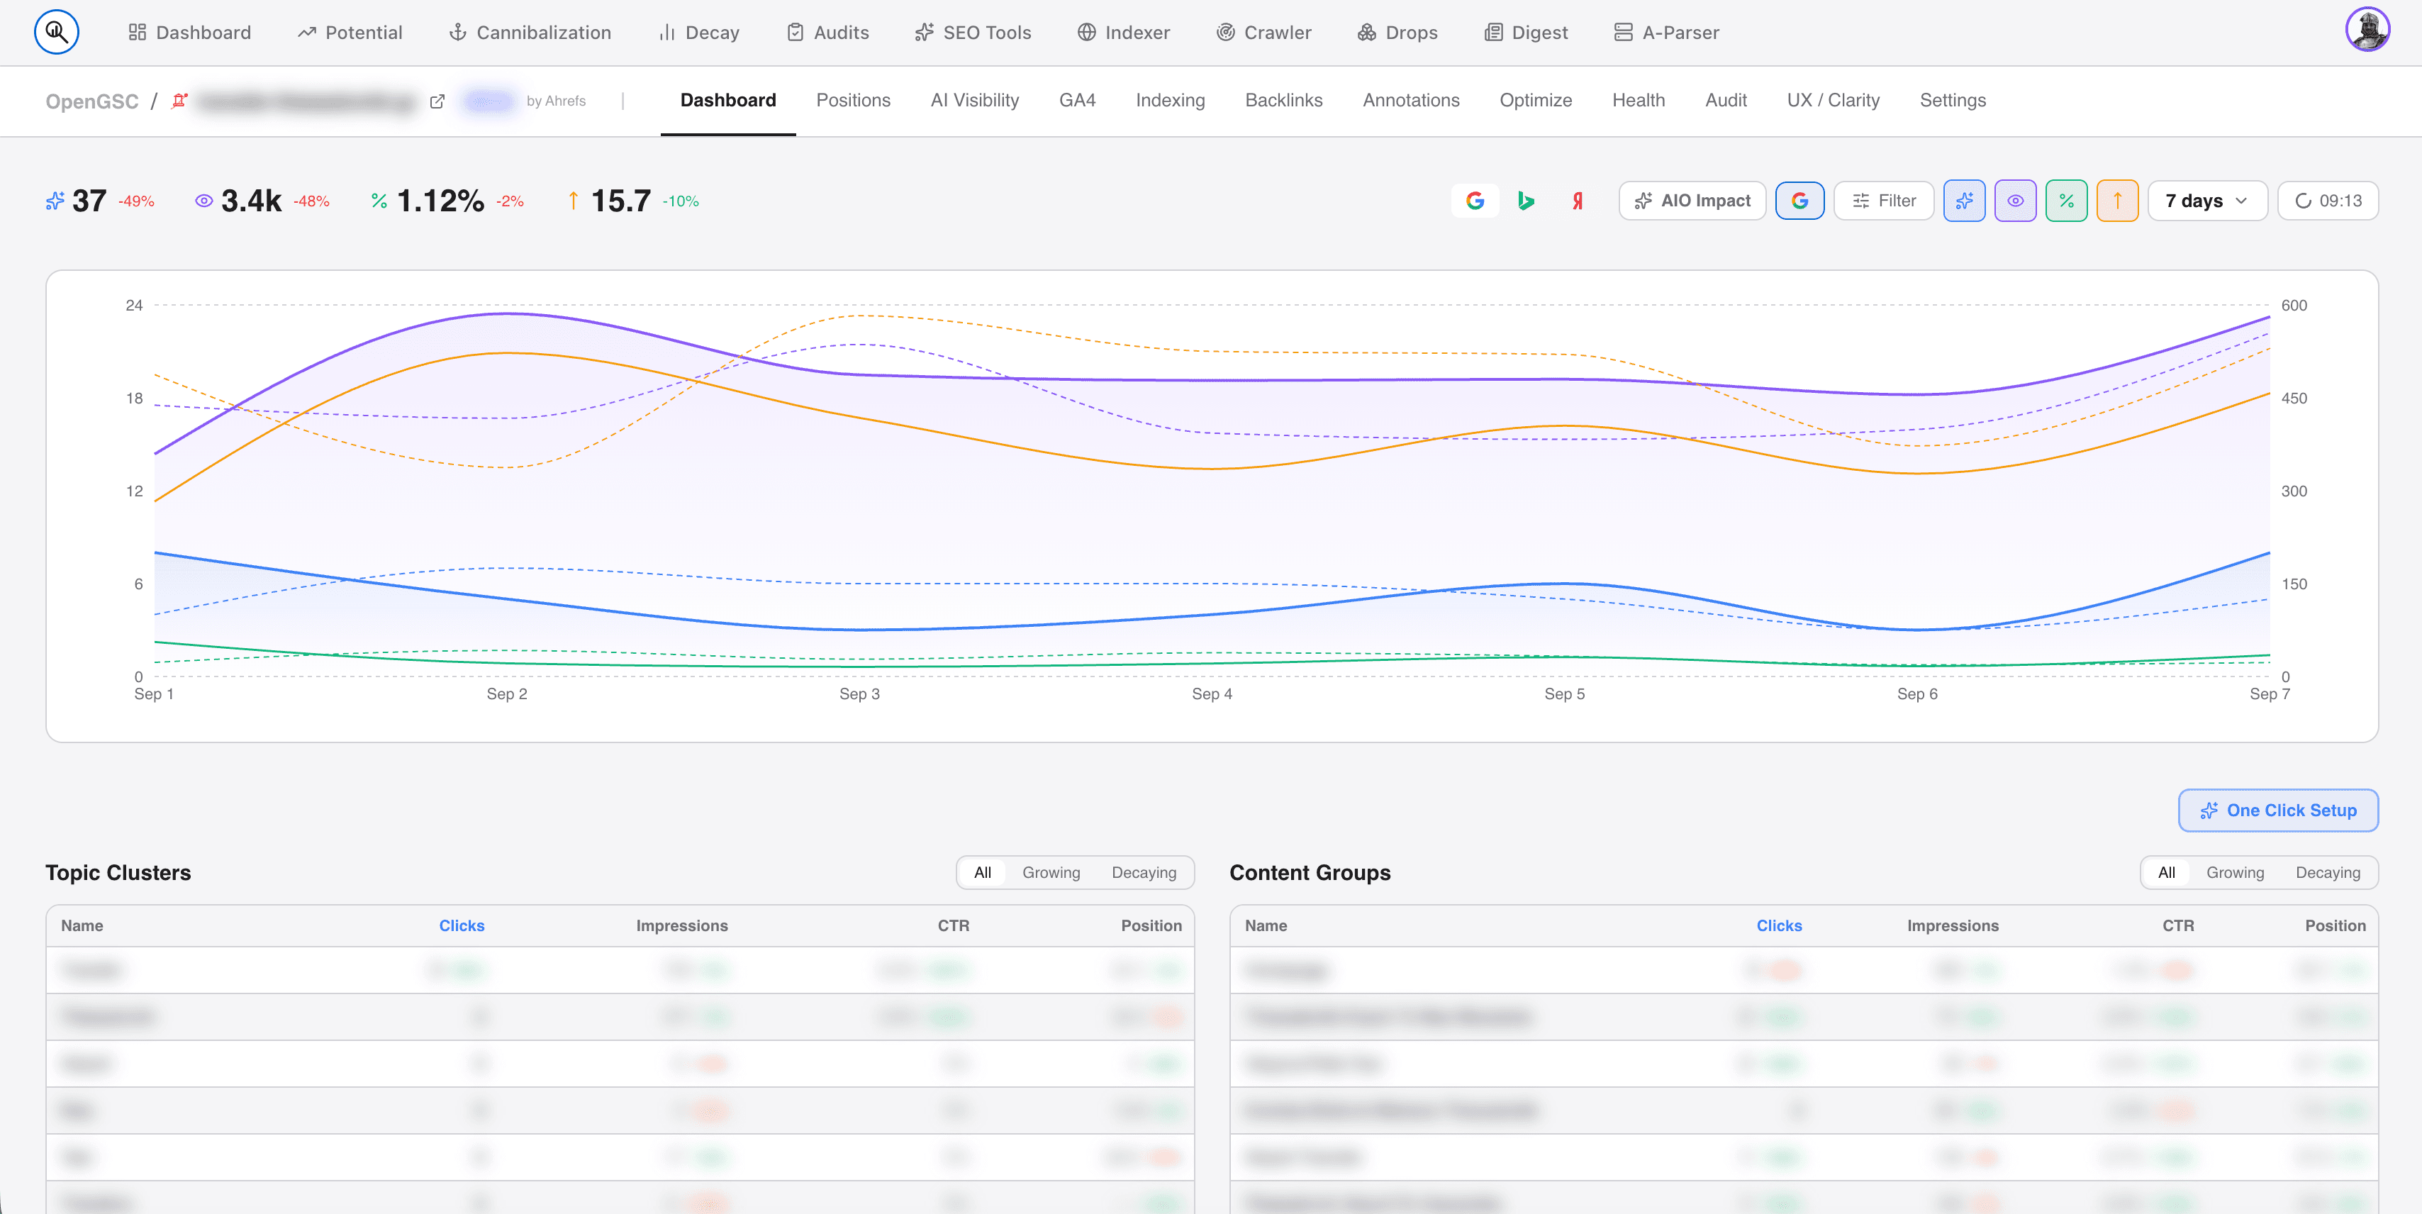Select All in Topic Clusters filter

(981, 871)
